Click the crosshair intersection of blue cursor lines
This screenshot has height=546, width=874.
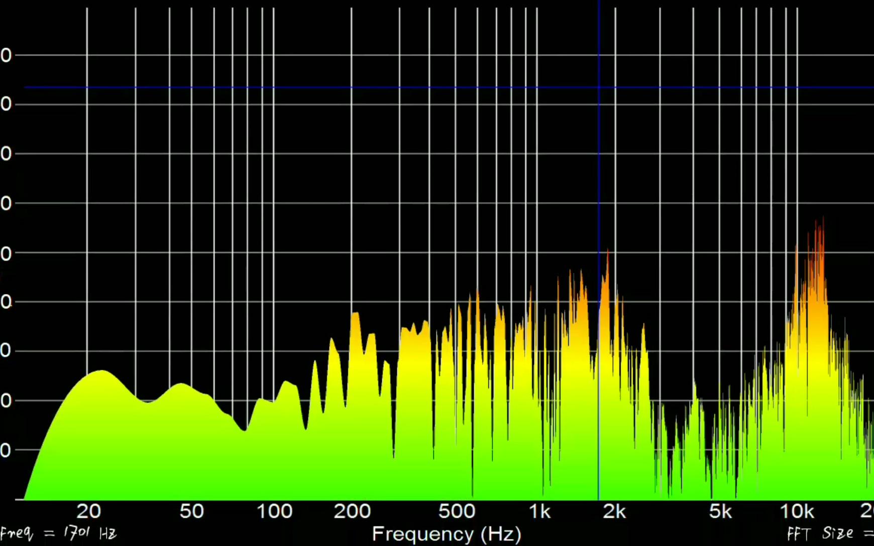coord(598,87)
